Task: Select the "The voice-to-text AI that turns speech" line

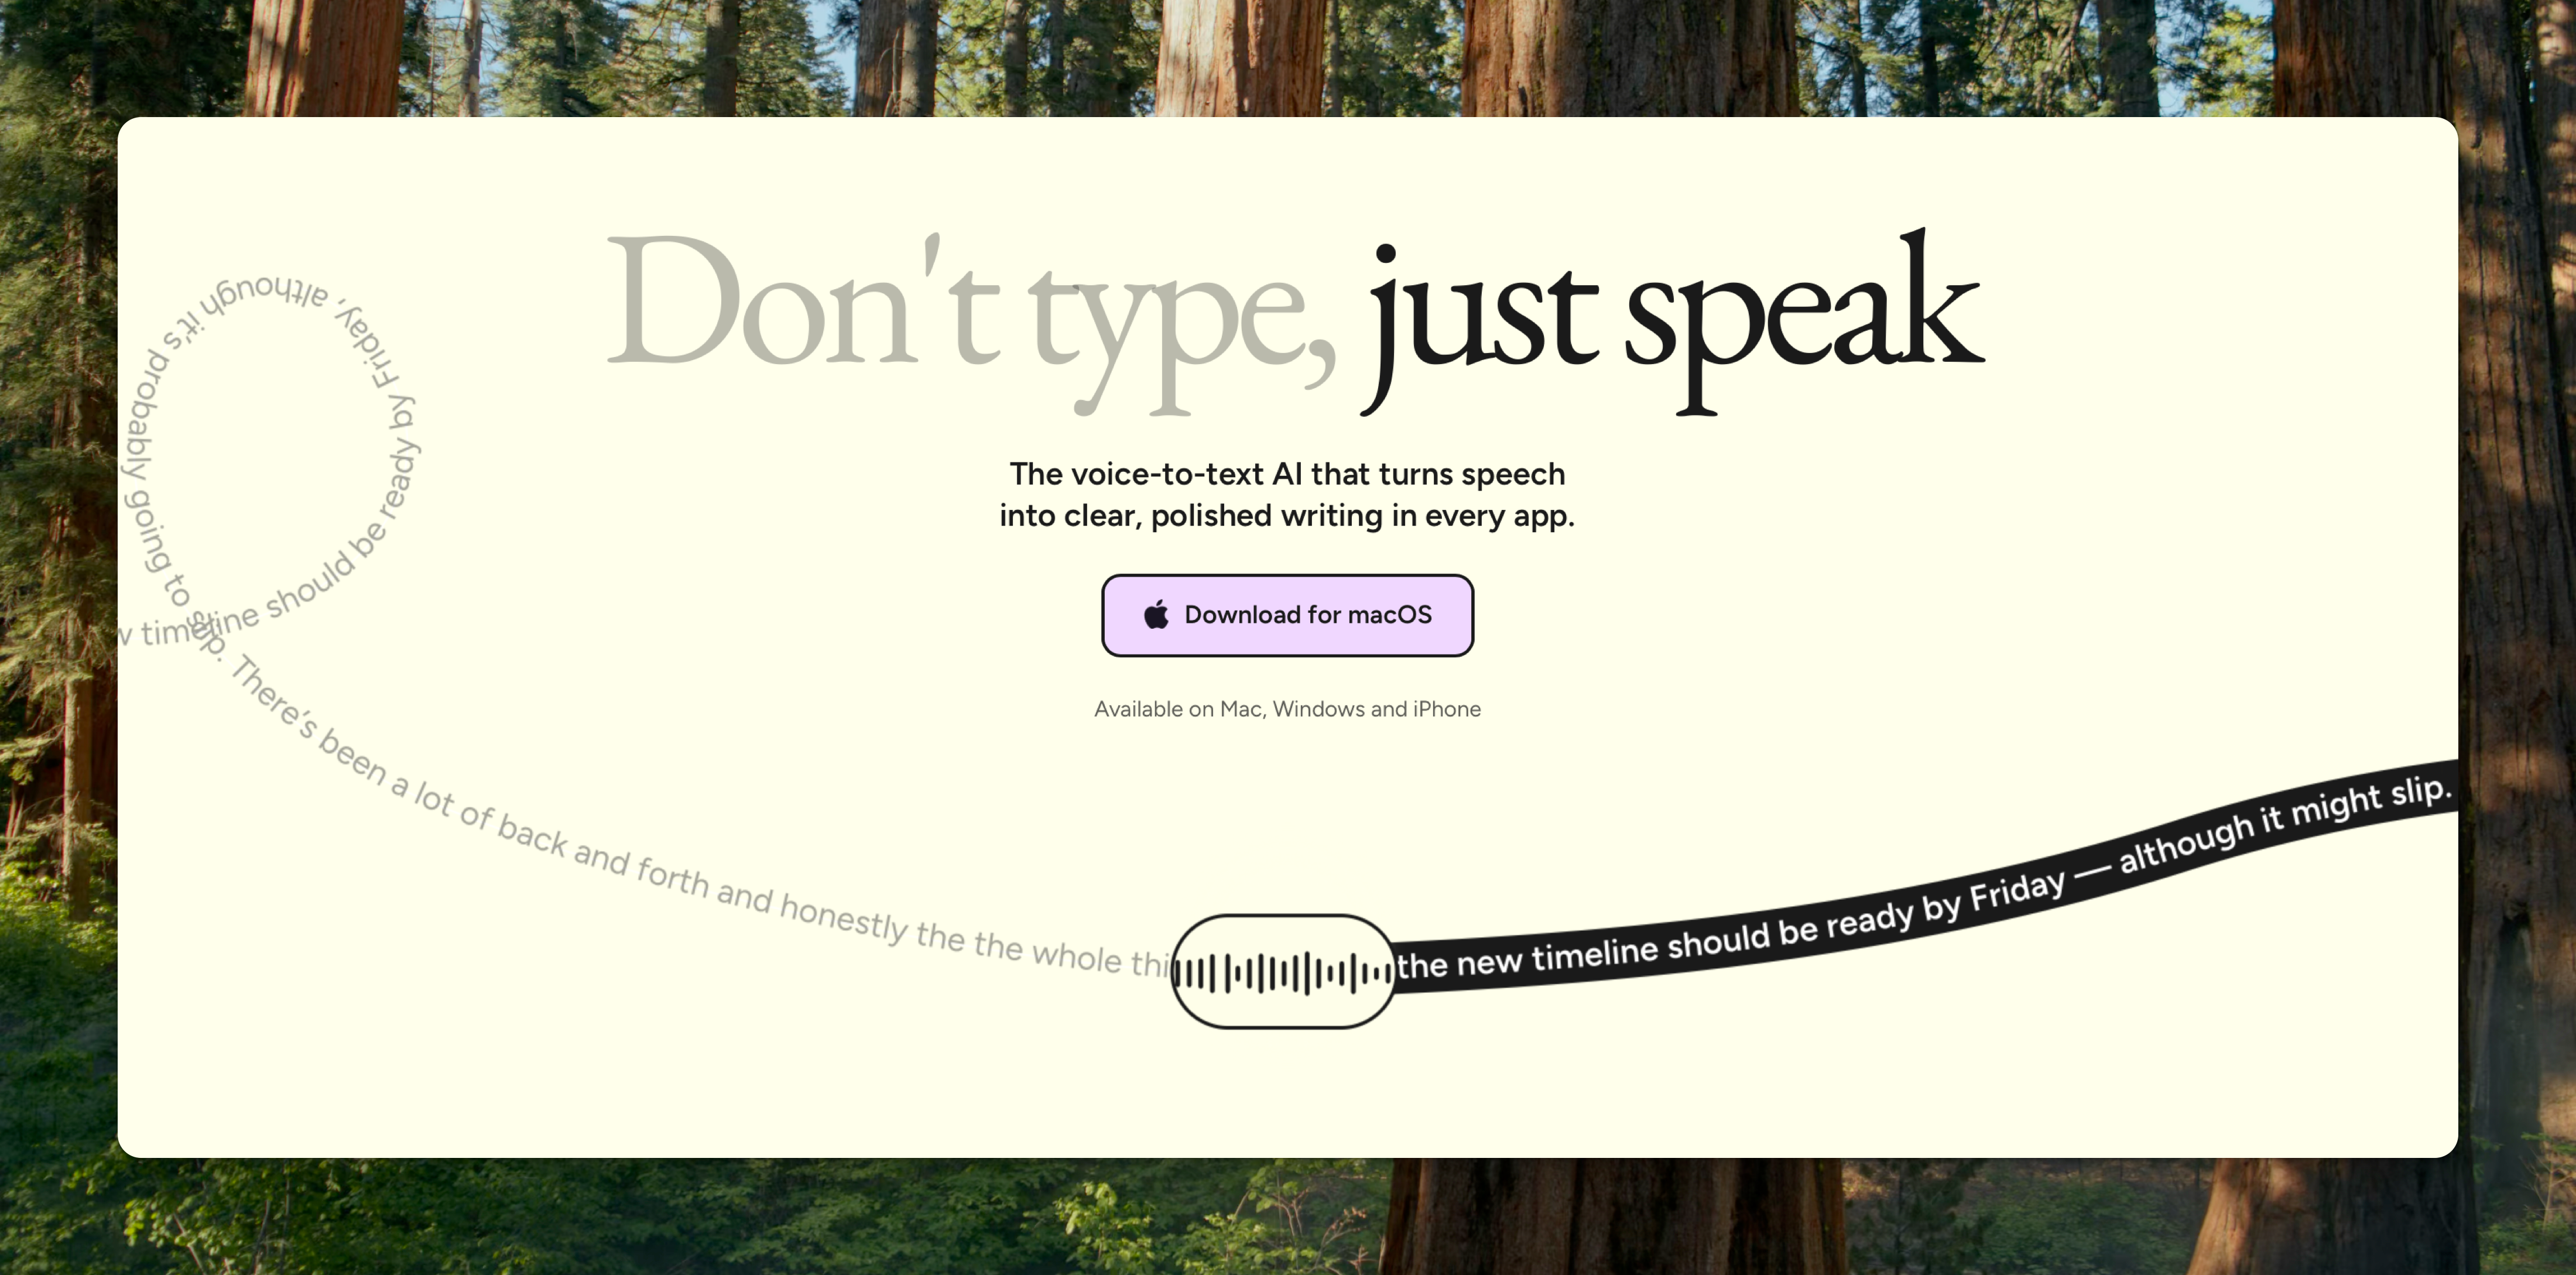Action: [1287, 474]
